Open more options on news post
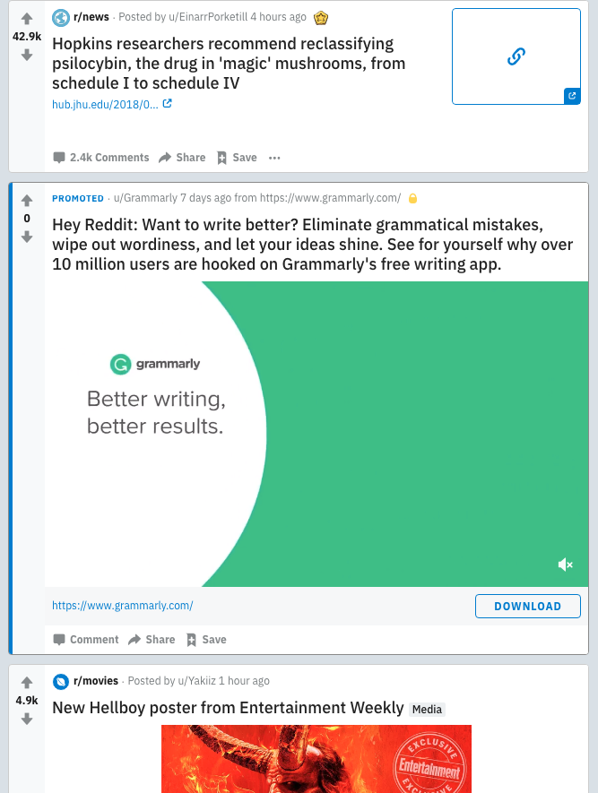This screenshot has width=598, height=793. [x=274, y=158]
